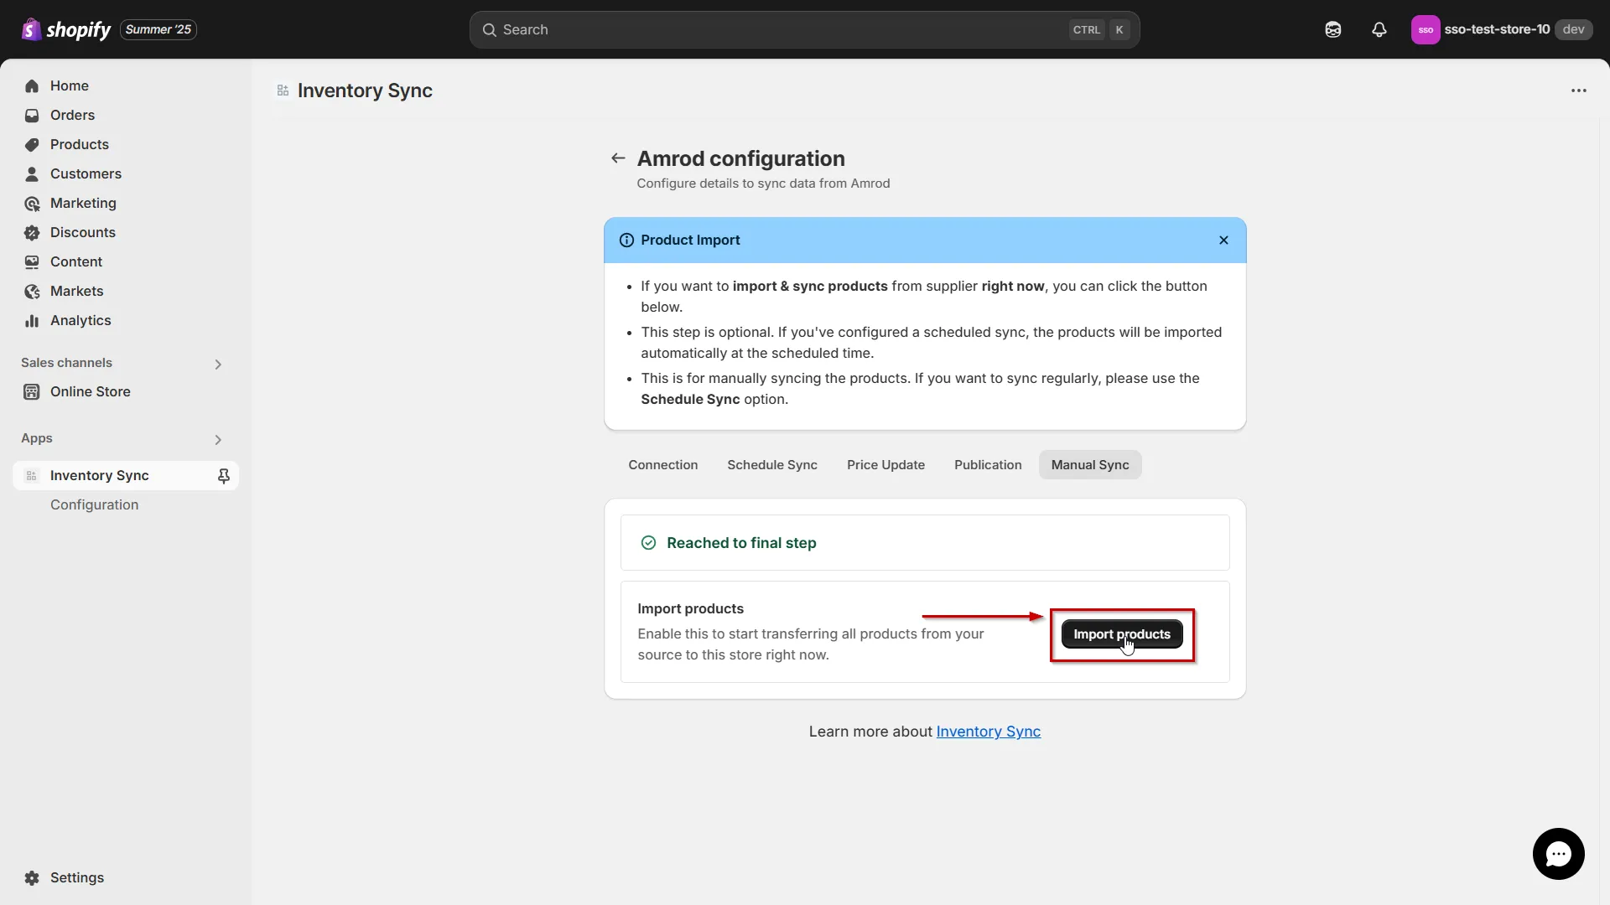The height and width of the screenshot is (905, 1610).
Task: Click the Content image icon
Action: coord(32,261)
